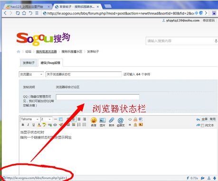The image size is (218, 181).
Task: Click the @朋友 mention friend button
Action: point(121,122)
